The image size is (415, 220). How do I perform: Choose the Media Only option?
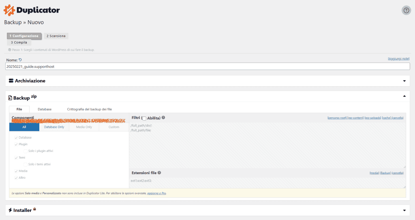[84, 127]
